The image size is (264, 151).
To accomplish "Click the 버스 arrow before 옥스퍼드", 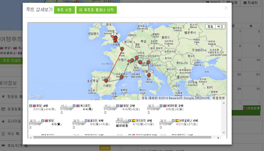I will point(67,107).
